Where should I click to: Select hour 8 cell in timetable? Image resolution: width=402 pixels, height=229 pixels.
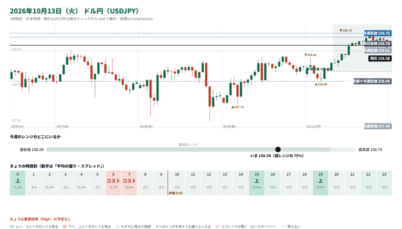[x=145, y=183]
